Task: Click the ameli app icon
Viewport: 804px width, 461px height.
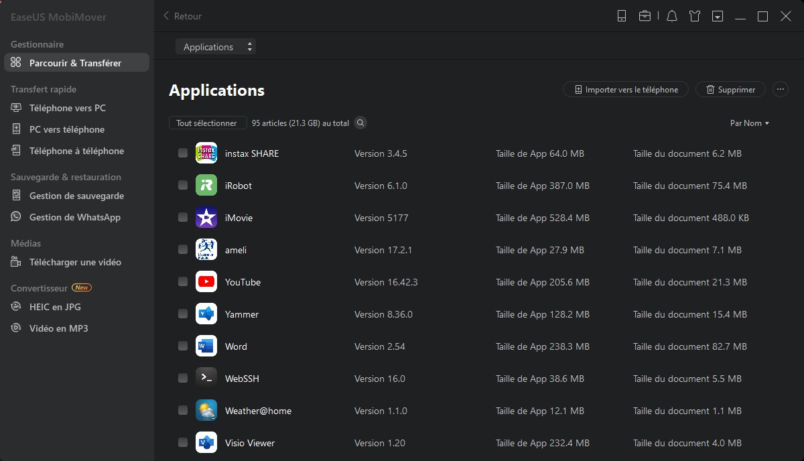Action: [206, 250]
